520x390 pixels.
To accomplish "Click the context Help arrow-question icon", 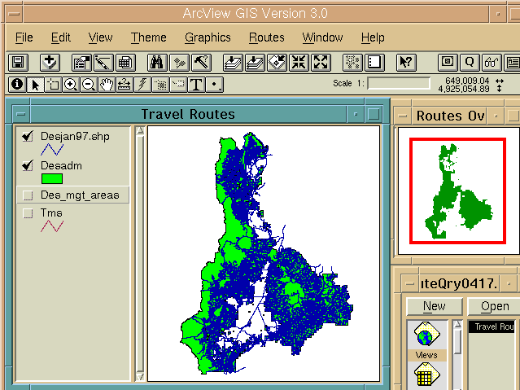I will (x=406, y=62).
